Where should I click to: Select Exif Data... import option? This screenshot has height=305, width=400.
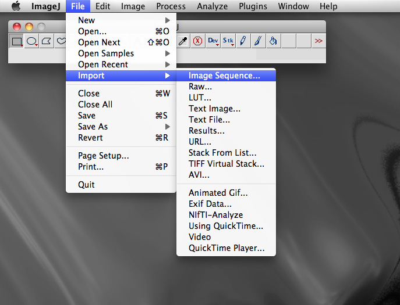(x=226, y=204)
